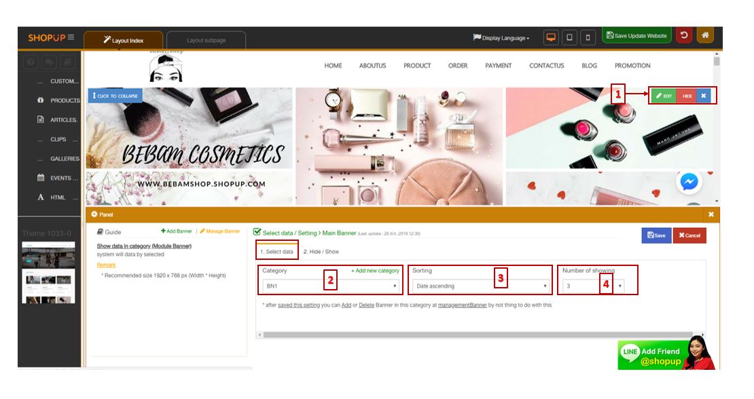Click the pink cosmetics center banner image
This screenshot has width=754, height=399.
tap(399, 147)
